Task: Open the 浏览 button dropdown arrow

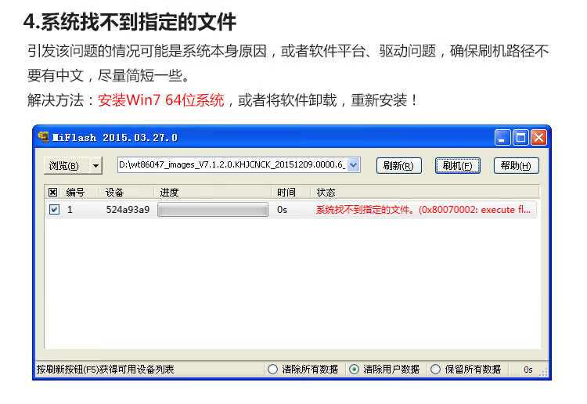Action: click(95, 165)
